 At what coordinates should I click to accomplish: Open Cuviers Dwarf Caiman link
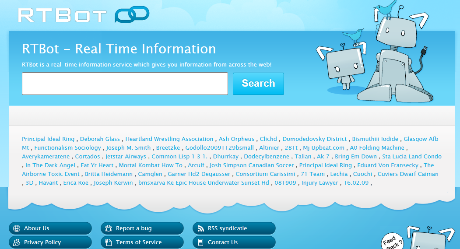(408, 174)
